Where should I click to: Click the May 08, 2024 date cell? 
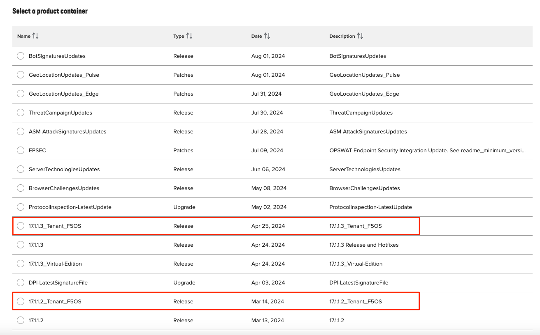(269, 188)
